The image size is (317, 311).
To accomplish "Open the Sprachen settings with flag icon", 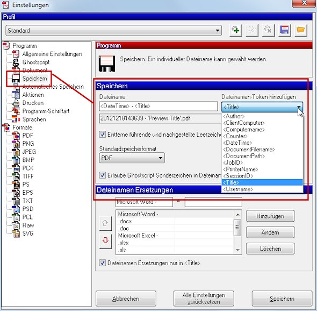I will click(x=16, y=119).
